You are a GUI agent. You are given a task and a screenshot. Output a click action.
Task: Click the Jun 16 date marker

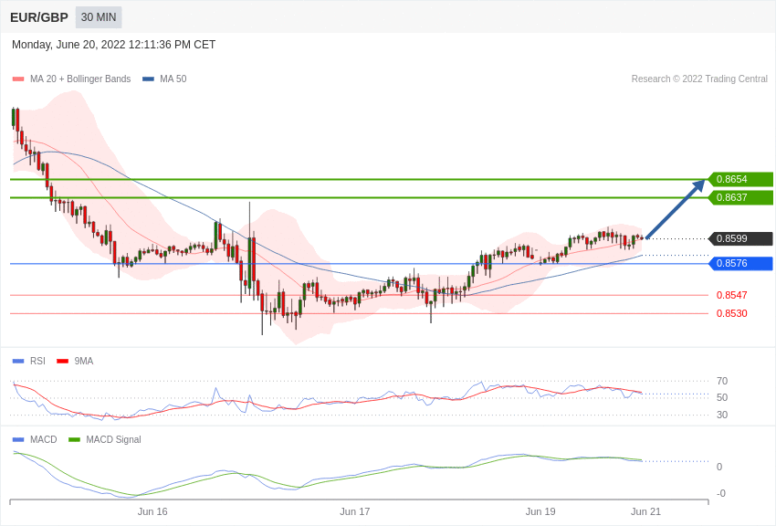(152, 511)
